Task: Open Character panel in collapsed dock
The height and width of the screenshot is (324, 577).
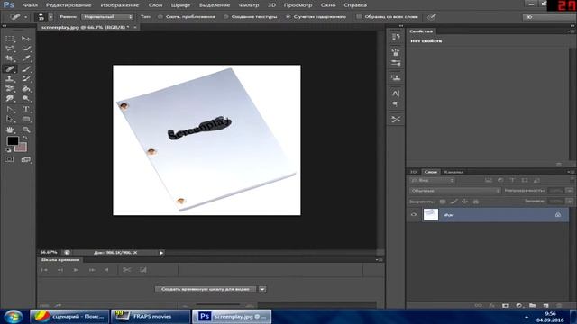Action: [396, 94]
